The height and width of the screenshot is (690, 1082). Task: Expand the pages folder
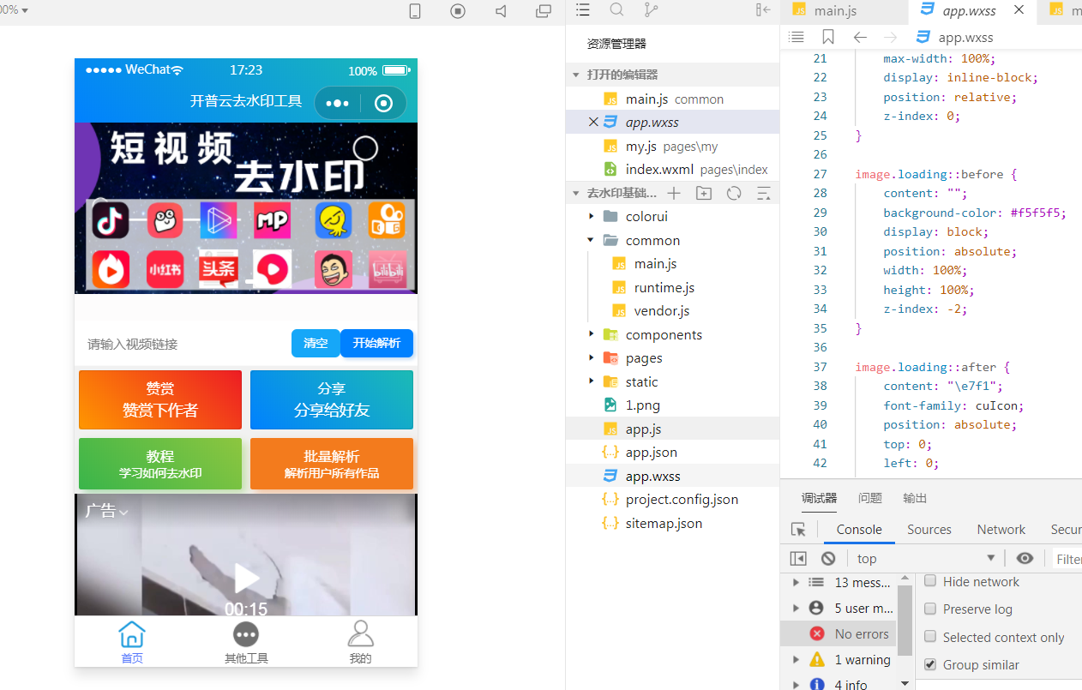(592, 357)
